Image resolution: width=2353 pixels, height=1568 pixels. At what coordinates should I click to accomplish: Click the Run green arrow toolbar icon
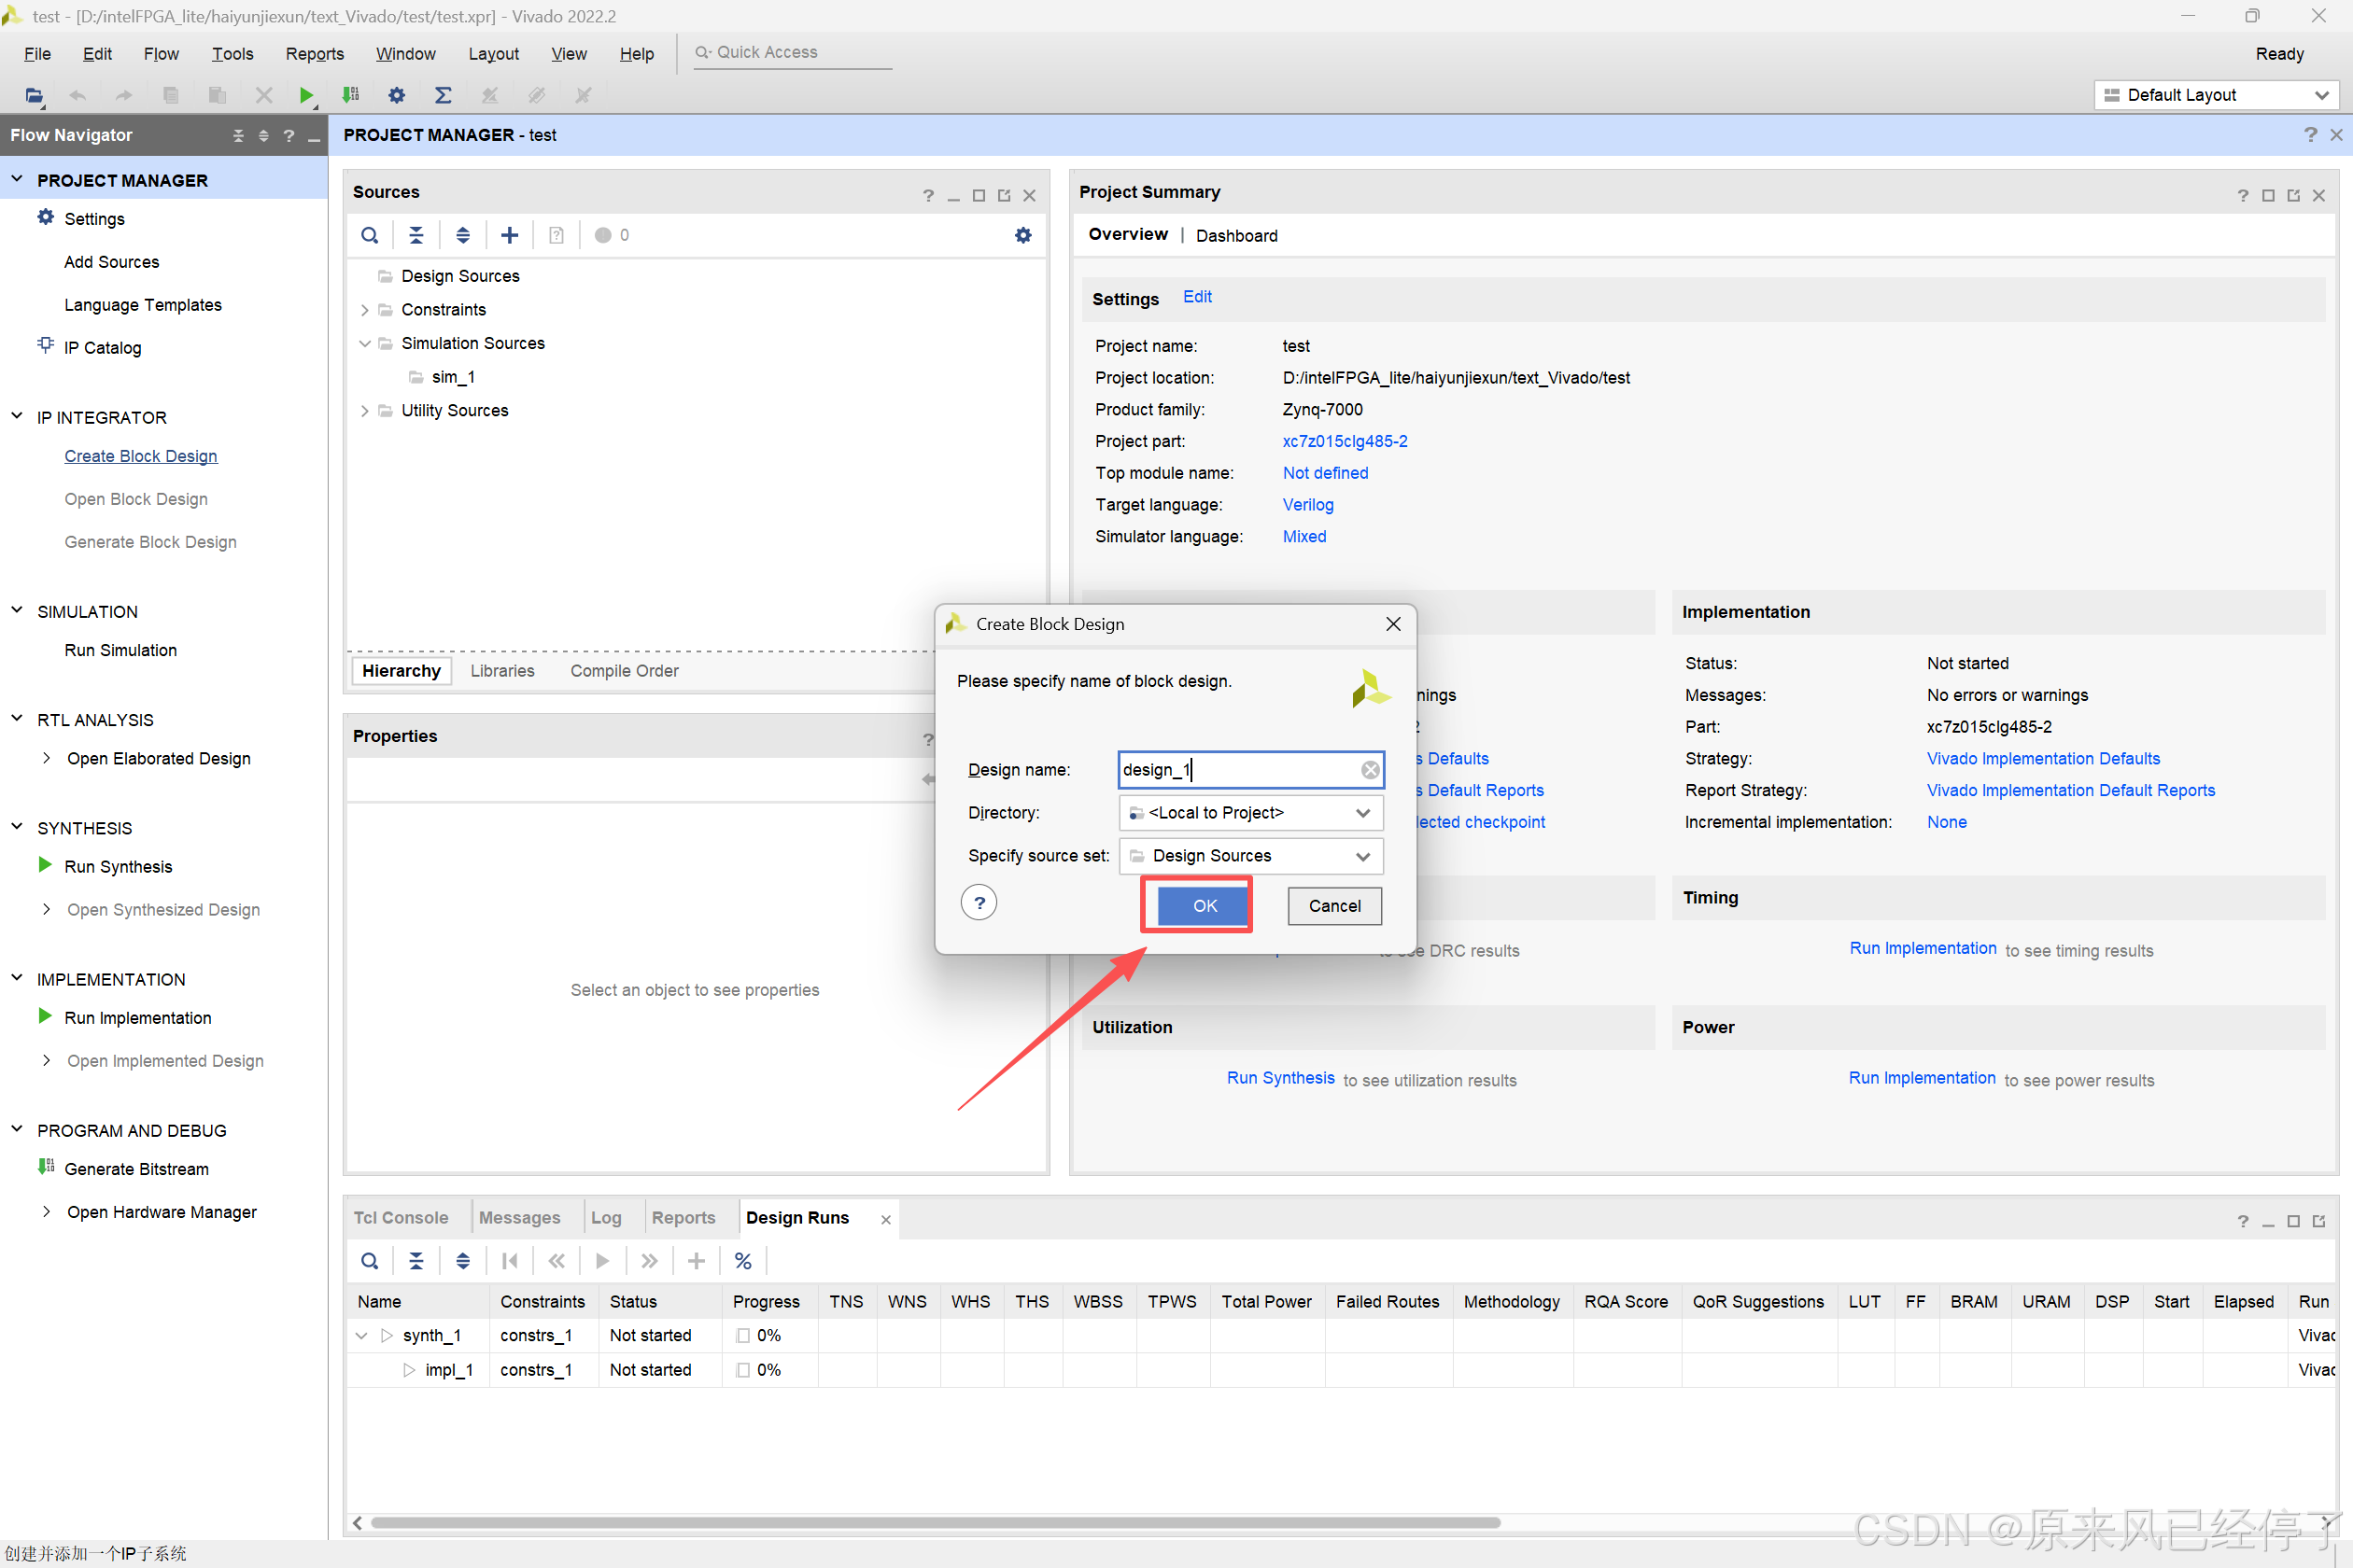(306, 95)
